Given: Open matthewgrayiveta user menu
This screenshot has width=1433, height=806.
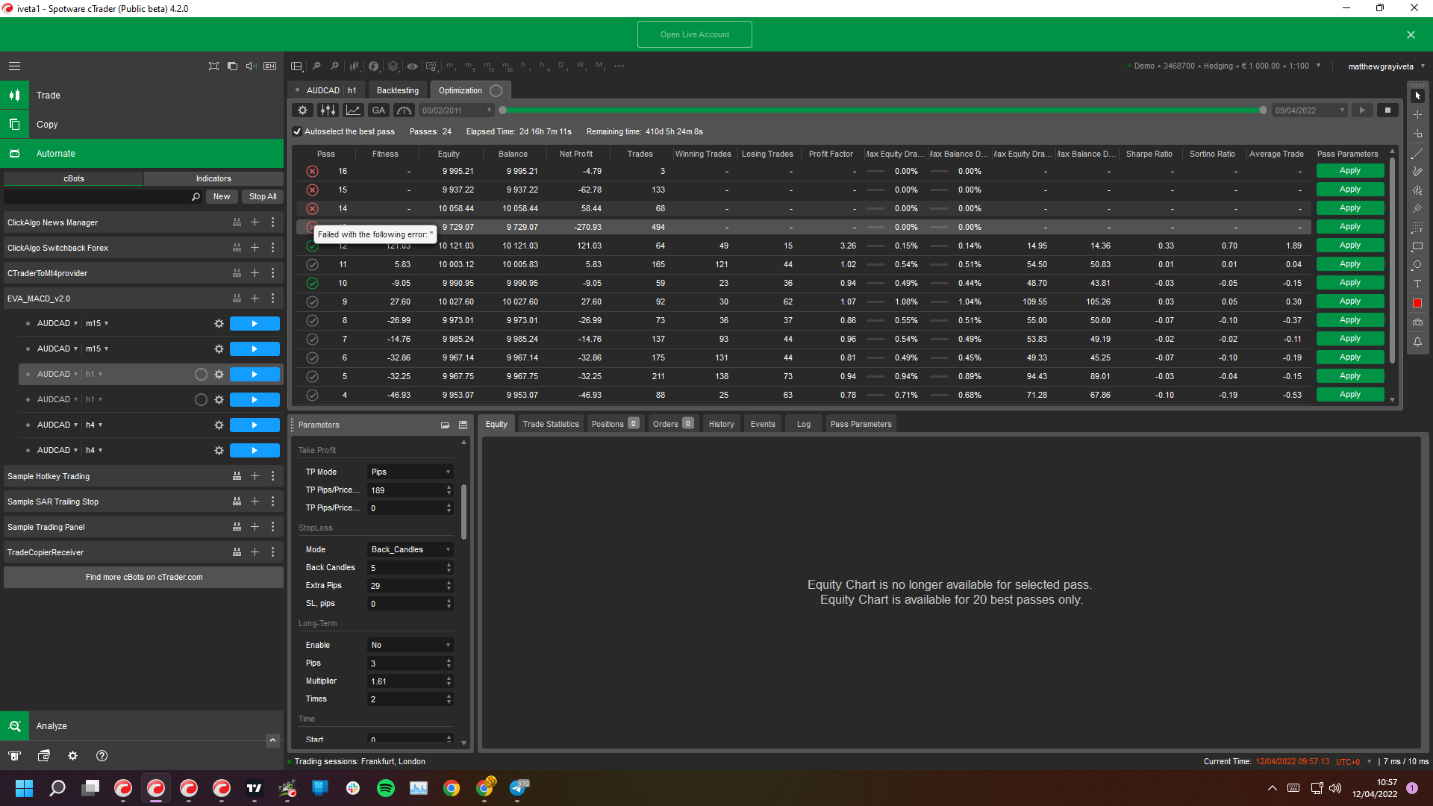Looking at the screenshot, I should coord(1386,66).
